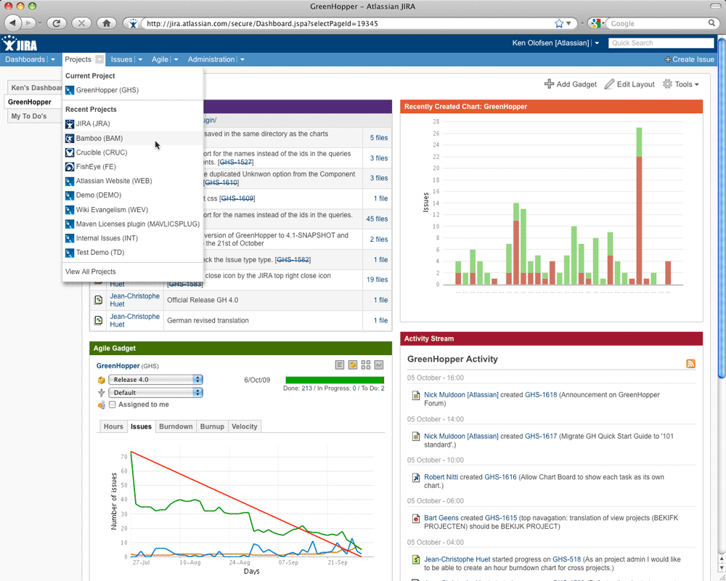Screen dimensions: 726x581
Task: Click the browser Stop loading button
Action: coord(81,23)
